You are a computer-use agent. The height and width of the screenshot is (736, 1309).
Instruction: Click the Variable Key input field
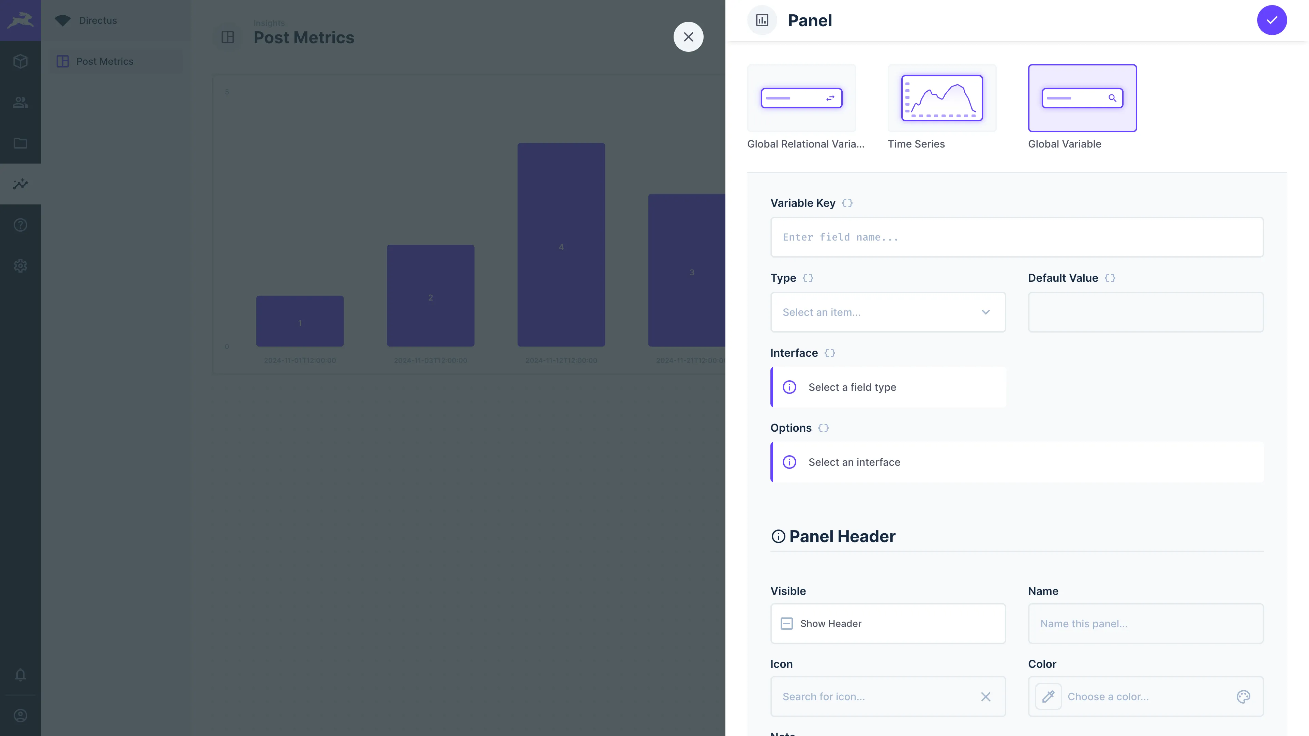pos(1016,237)
